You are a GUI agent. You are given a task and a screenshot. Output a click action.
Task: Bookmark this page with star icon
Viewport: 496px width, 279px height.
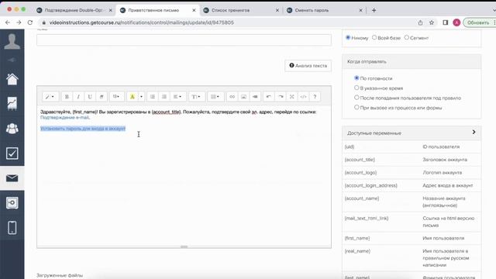[432, 22]
